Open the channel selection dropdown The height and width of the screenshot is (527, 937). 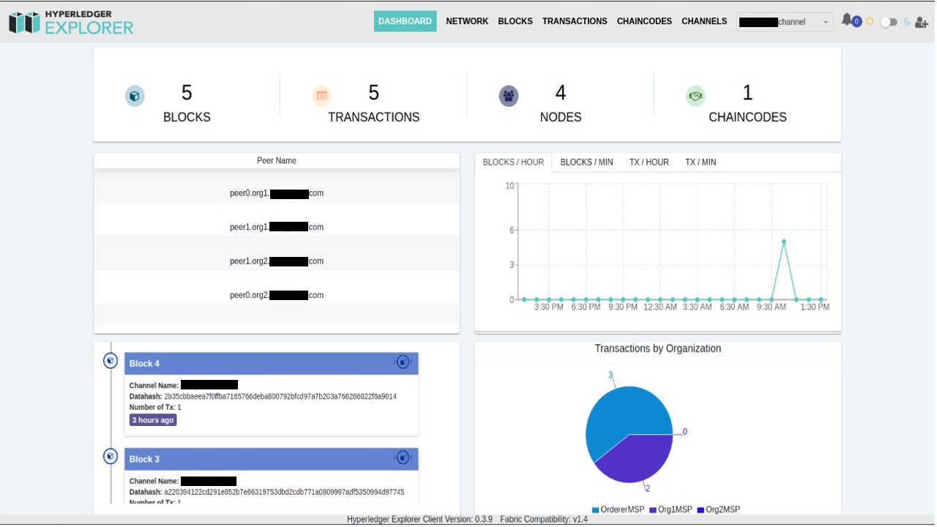click(784, 21)
